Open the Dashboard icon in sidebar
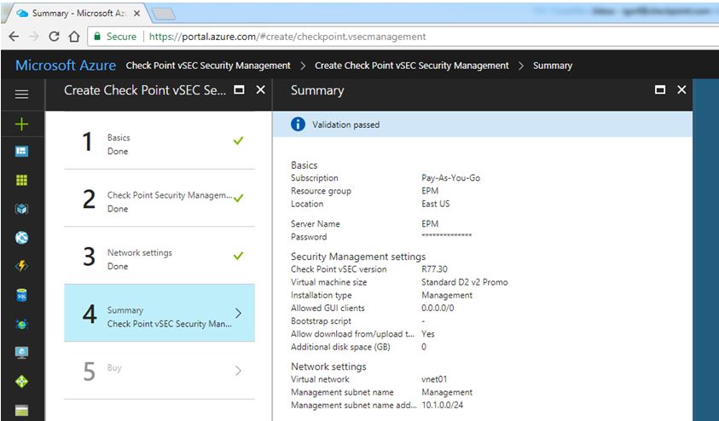Image resolution: width=719 pixels, height=421 pixels. pyautogui.click(x=21, y=152)
